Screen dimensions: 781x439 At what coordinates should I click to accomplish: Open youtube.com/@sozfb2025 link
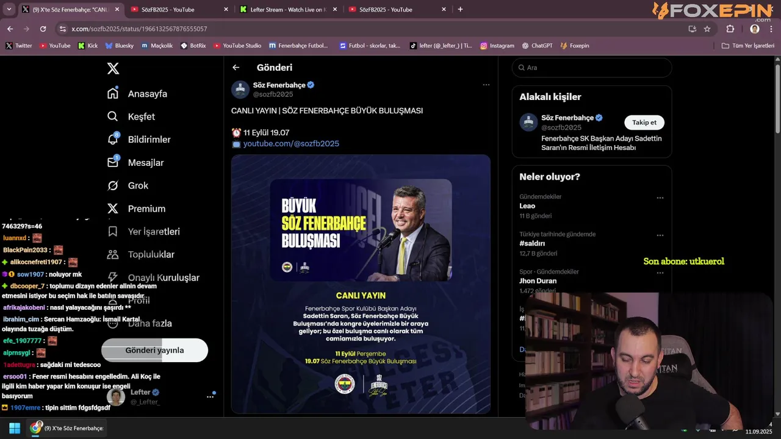[291, 144]
